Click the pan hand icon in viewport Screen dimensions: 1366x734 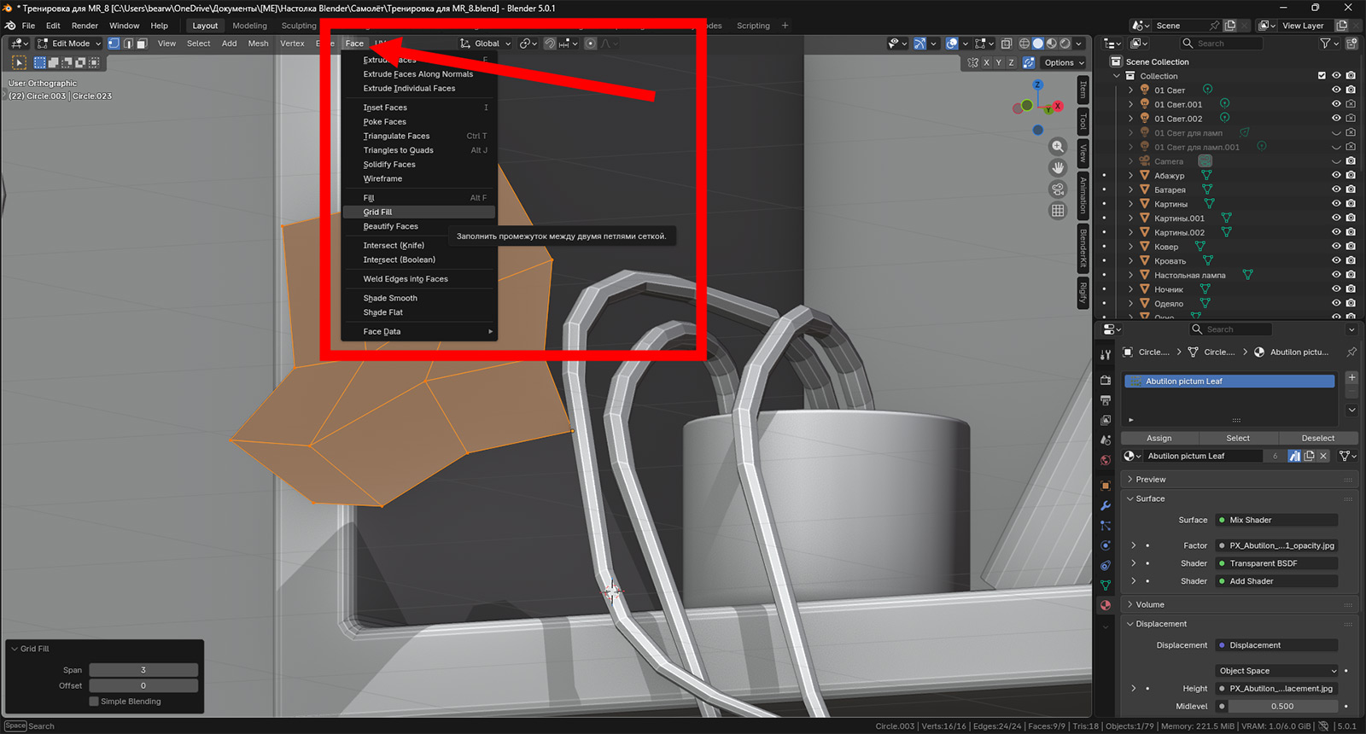pyautogui.click(x=1058, y=168)
